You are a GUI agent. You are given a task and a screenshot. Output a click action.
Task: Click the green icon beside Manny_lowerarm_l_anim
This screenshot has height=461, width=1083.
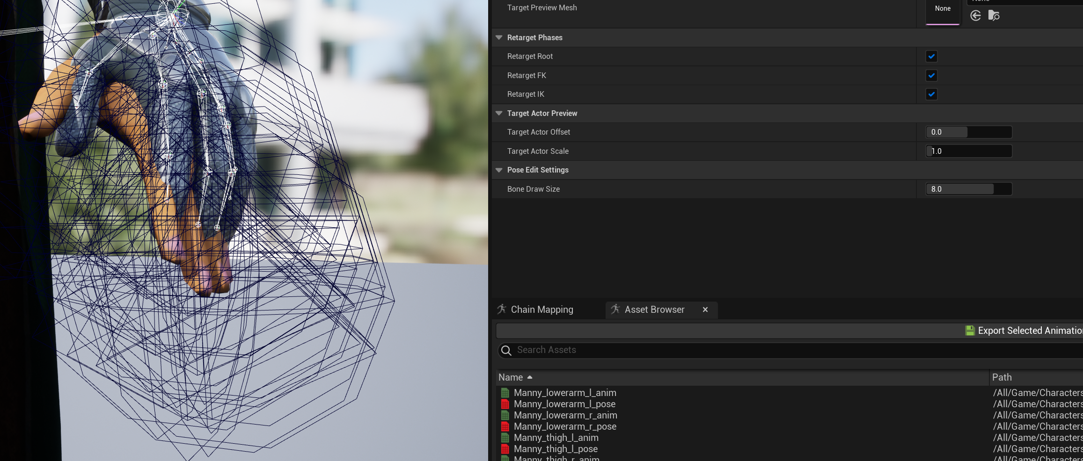tap(505, 393)
